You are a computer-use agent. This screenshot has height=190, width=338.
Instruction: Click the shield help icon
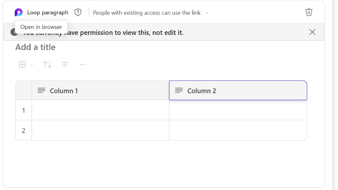coord(78,12)
